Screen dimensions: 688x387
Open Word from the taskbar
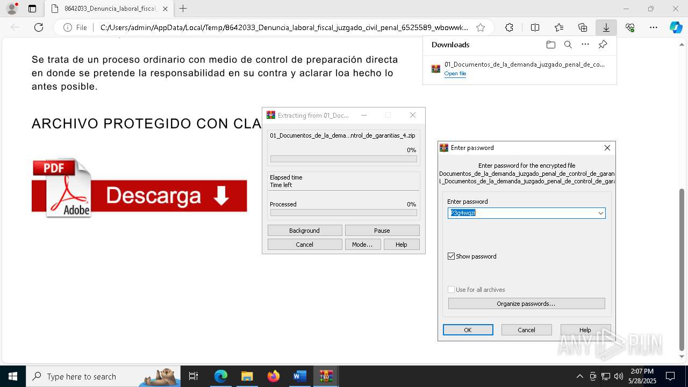pyautogui.click(x=299, y=376)
